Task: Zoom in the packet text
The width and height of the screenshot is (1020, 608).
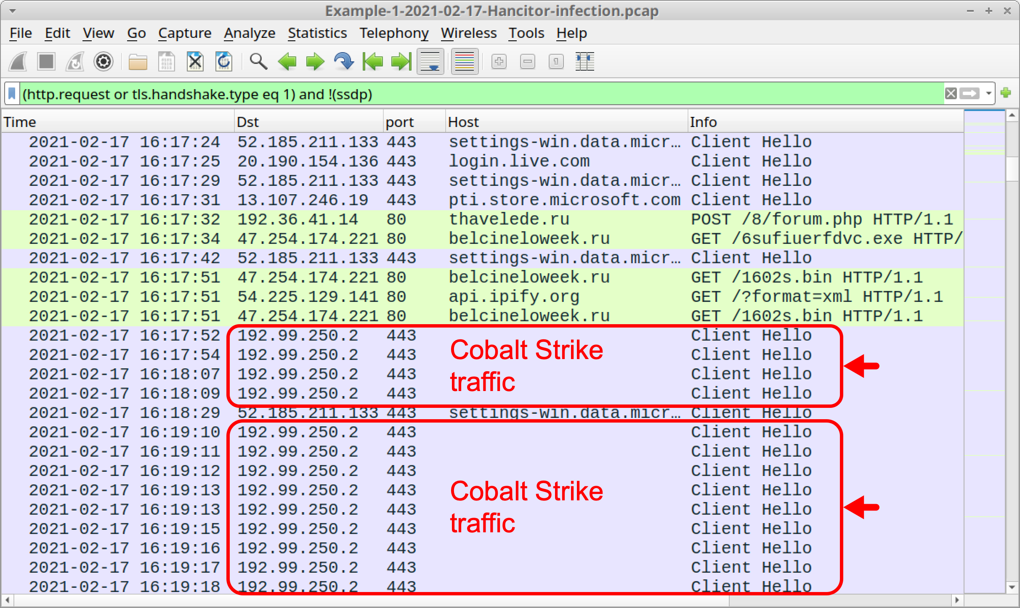Action: [499, 62]
